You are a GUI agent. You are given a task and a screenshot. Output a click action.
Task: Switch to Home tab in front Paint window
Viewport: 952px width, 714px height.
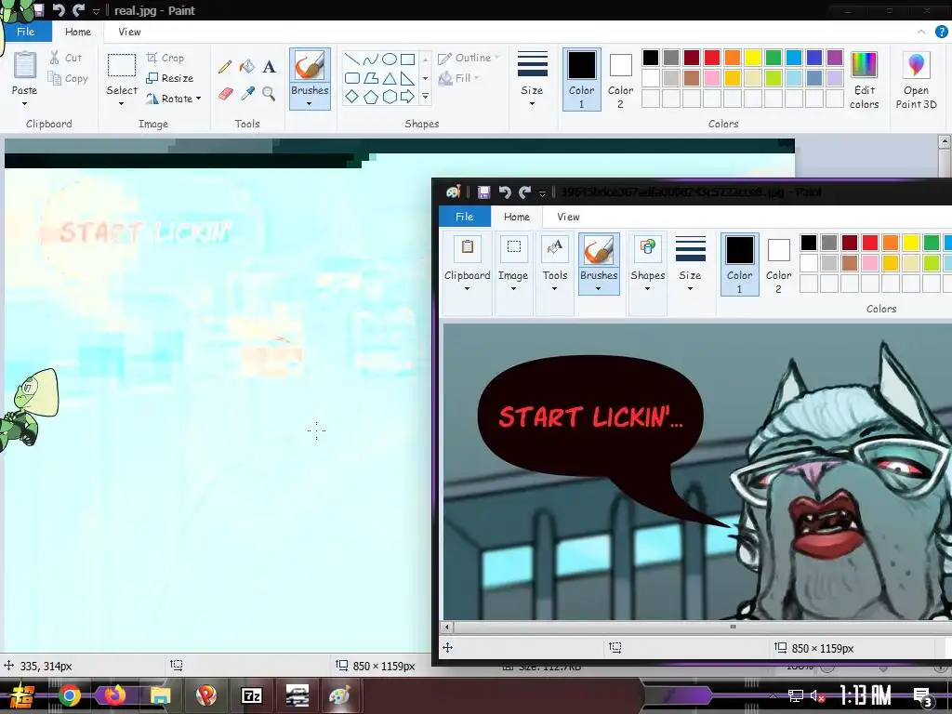point(517,217)
